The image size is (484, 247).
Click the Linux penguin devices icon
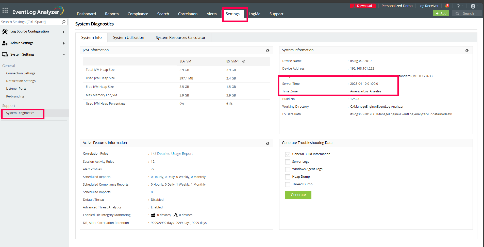pos(176,215)
